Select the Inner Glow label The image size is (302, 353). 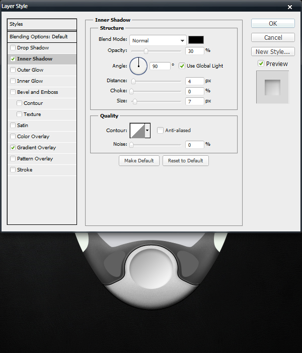point(30,81)
